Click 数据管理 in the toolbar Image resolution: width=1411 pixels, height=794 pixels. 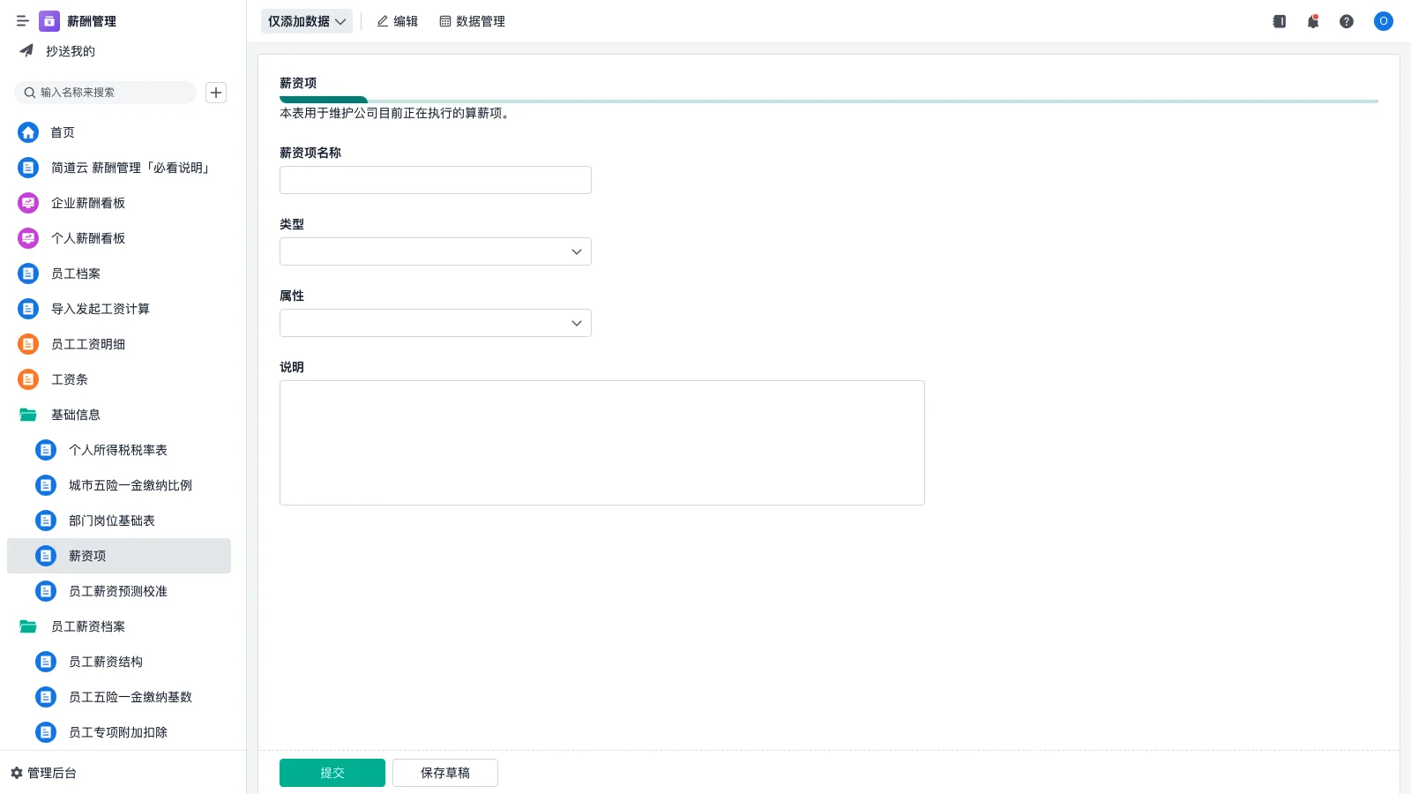pos(473,21)
